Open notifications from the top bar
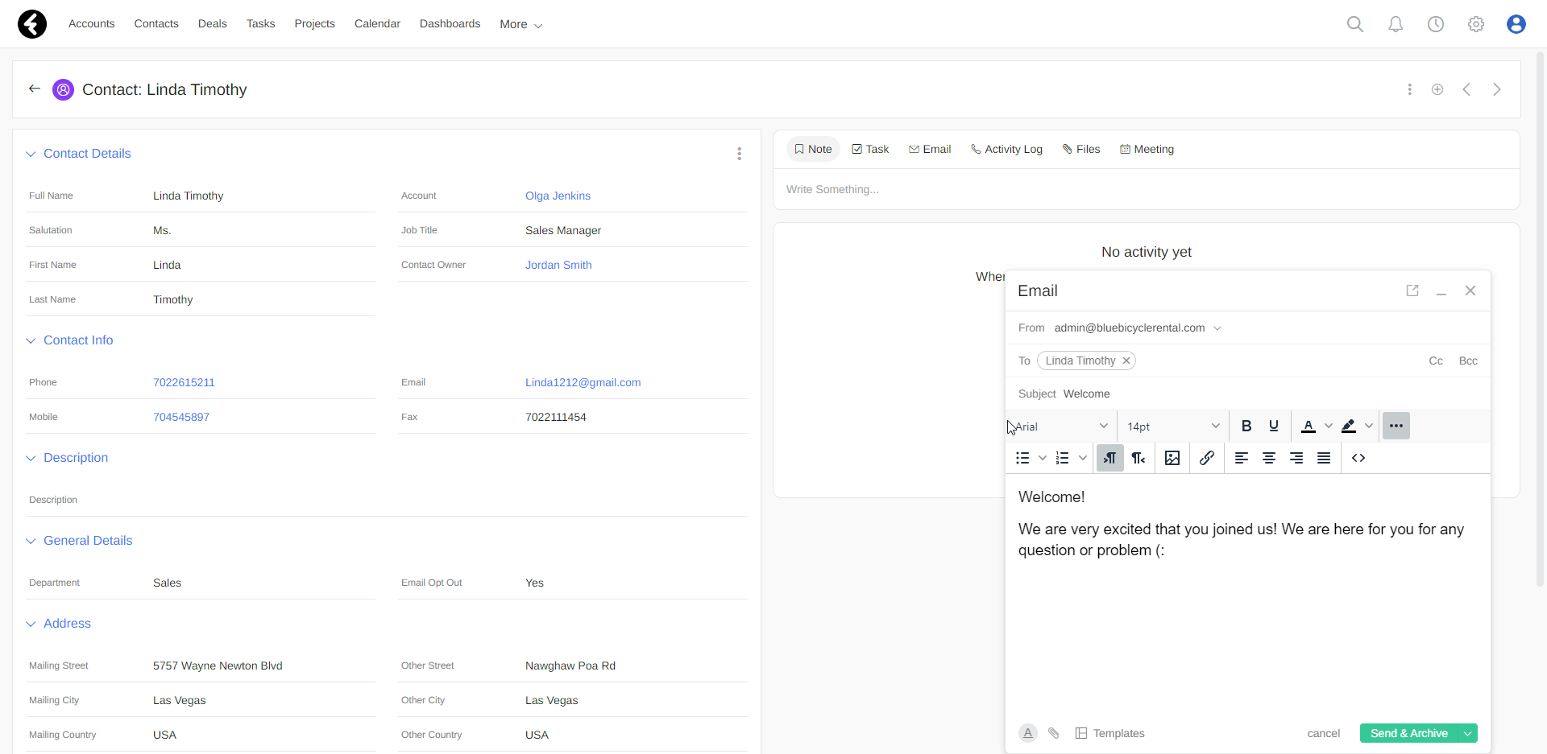Viewport: 1547px width, 754px height. 1396,24
